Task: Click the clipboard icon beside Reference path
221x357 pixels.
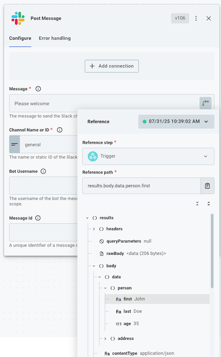Action: 207,186
